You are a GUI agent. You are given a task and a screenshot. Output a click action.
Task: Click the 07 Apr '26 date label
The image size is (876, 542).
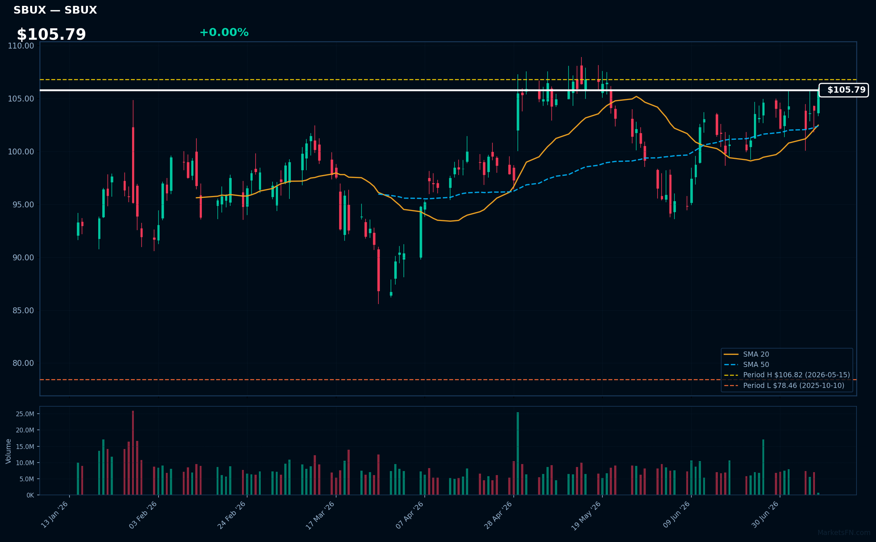(x=410, y=515)
